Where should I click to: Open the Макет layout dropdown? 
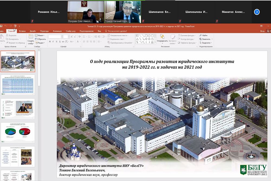point(40,35)
